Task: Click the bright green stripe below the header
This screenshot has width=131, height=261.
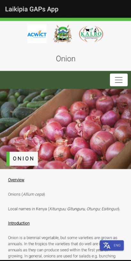Action: point(65,19)
